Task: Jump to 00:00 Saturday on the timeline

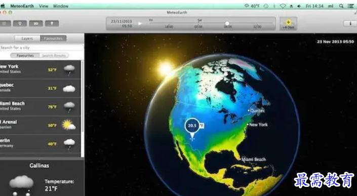Action: (x=198, y=27)
